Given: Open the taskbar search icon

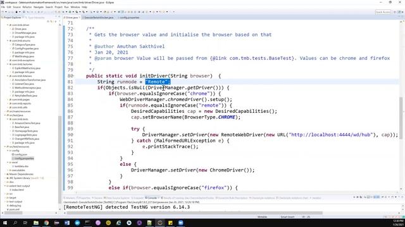Looking at the screenshot, I should 15,223.
